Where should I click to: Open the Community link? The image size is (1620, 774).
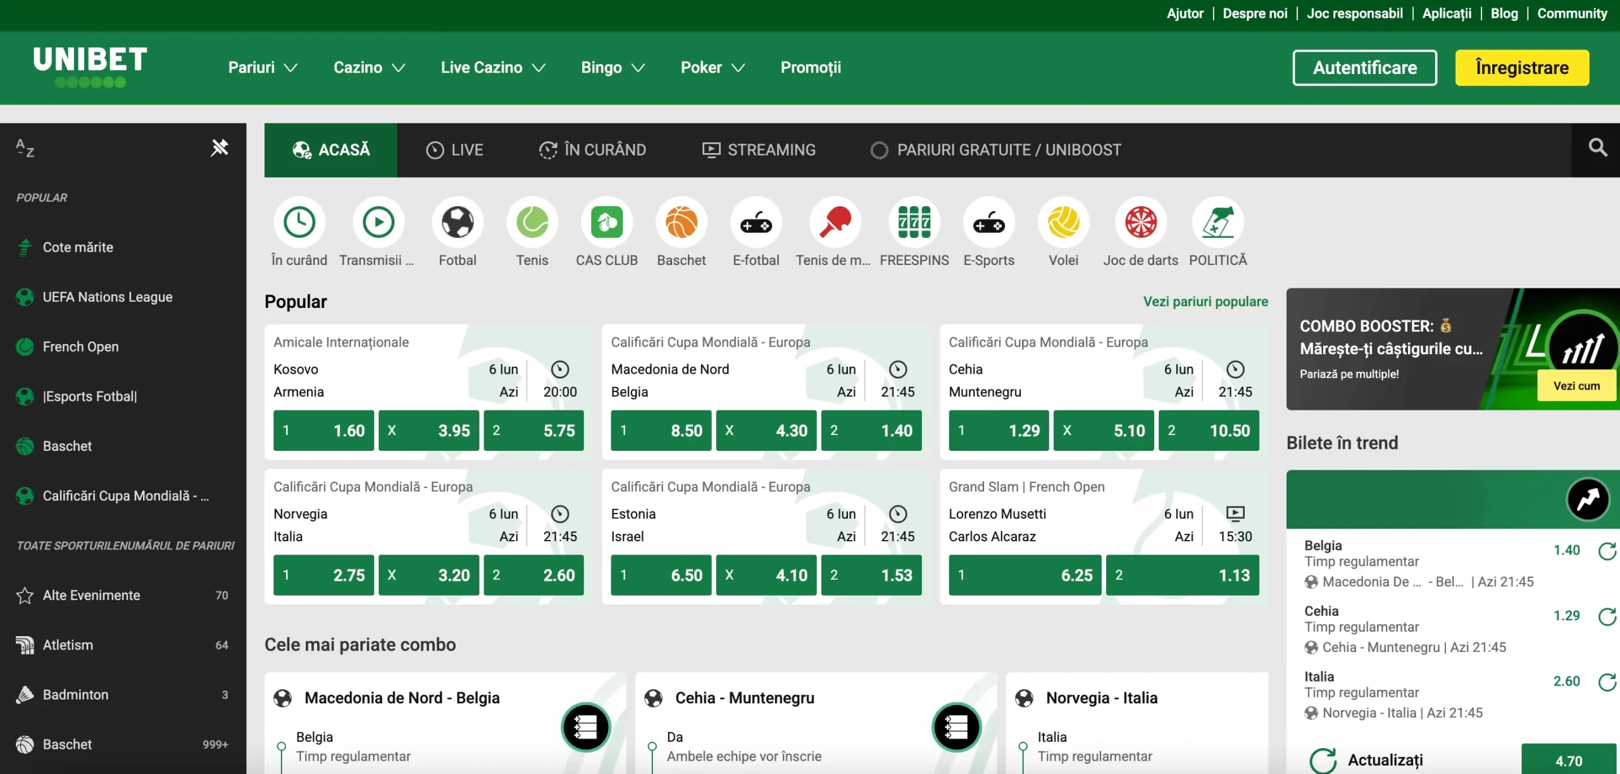coord(1572,13)
